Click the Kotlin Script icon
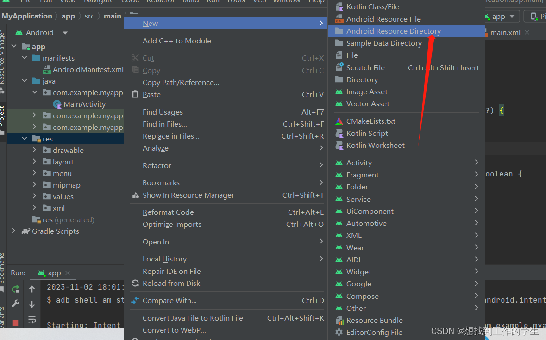This screenshot has width=546, height=340. click(x=339, y=134)
